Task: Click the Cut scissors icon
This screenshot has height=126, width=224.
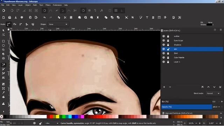Action: (65, 17)
